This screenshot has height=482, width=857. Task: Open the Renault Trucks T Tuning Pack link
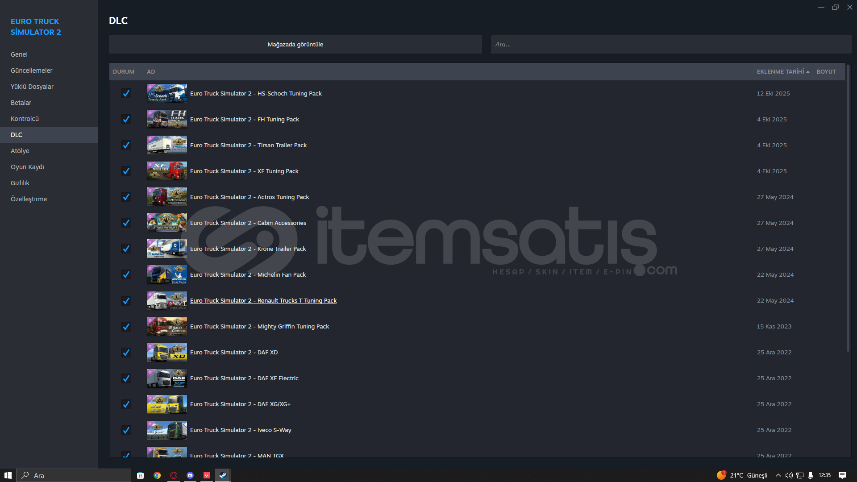[x=263, y=300]
